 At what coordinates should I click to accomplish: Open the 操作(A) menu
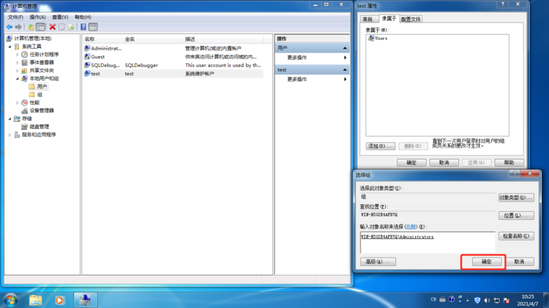tap(37, 17)
